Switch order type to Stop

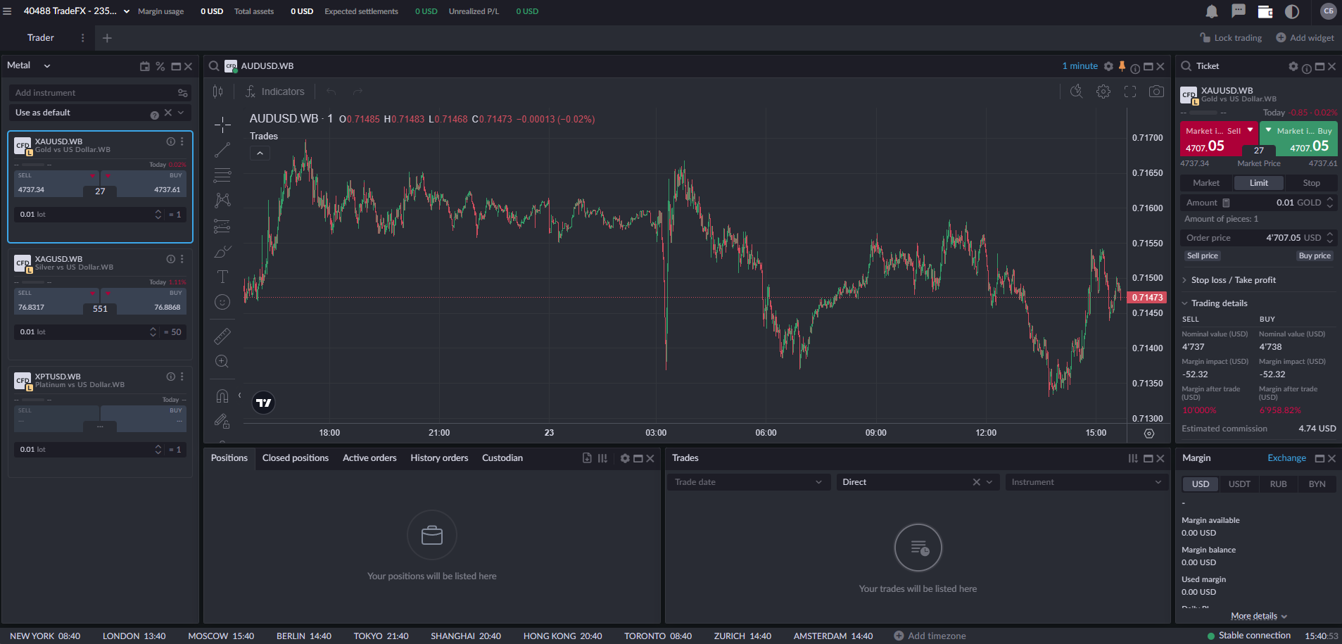pos(1310,183)
